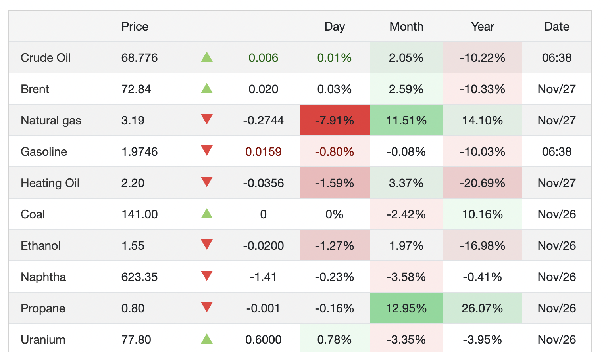Screen dimensions: 608x352
Task: Click the red down arrow for Heating Oil
Action: [x=207, y=182]
